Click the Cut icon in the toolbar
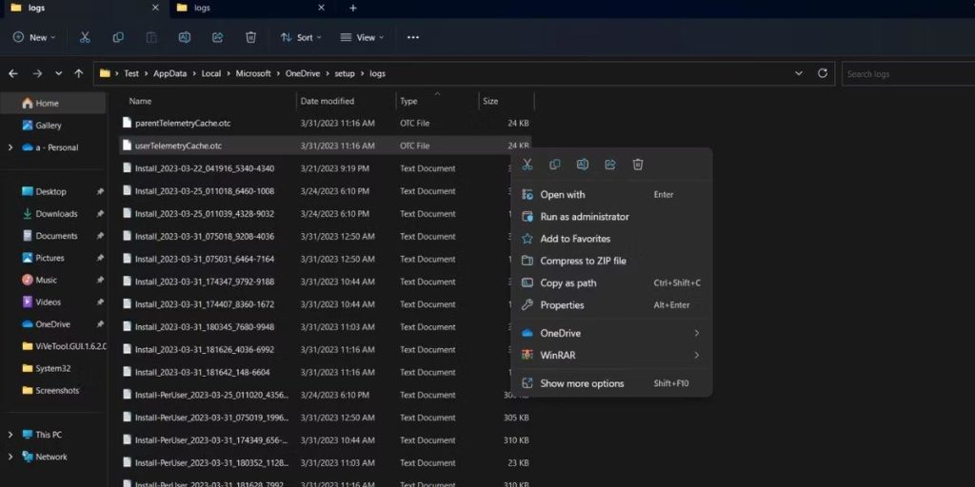The image size is (975, 487). (x=85, y=37)
